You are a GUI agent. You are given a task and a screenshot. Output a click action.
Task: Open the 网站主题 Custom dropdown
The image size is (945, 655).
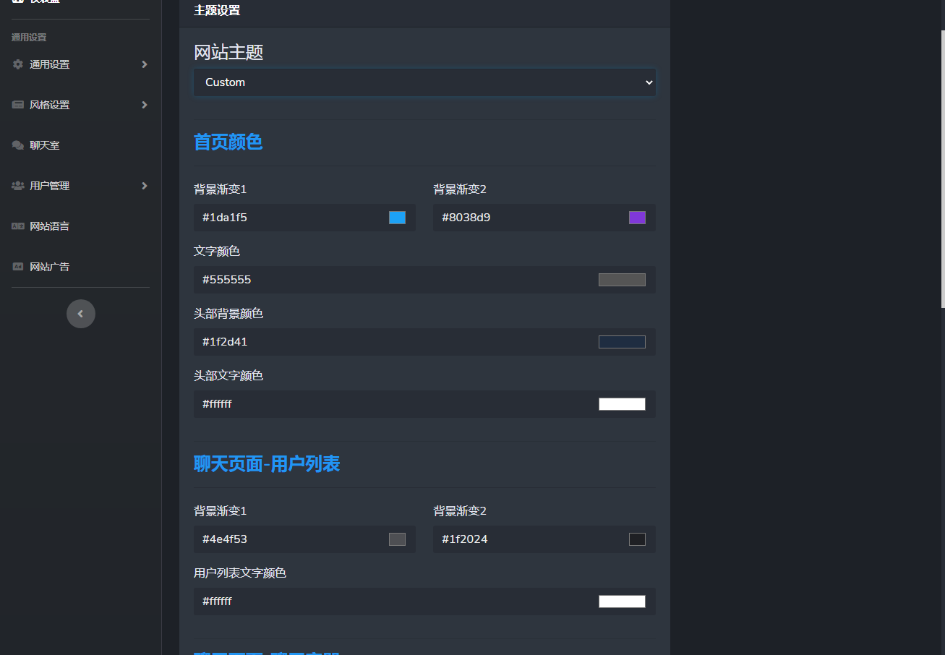tap(424, 82)
